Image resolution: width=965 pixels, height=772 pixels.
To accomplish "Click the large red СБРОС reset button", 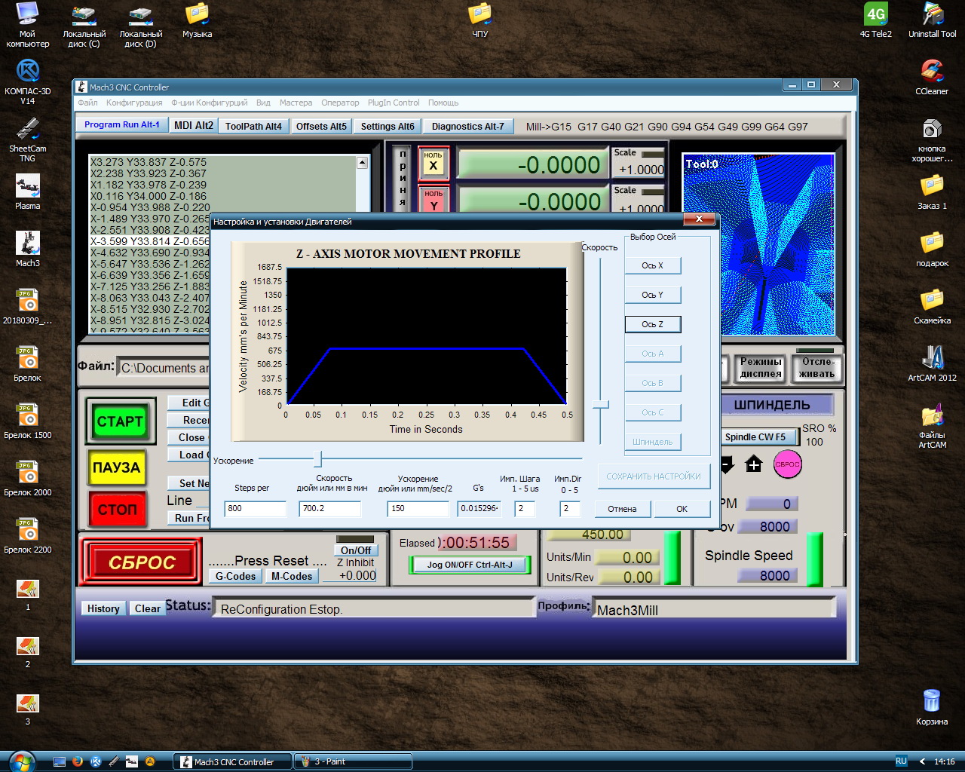I will coord(141,562).
